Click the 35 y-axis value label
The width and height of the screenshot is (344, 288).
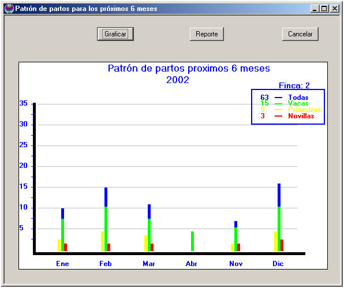point(24,103)
